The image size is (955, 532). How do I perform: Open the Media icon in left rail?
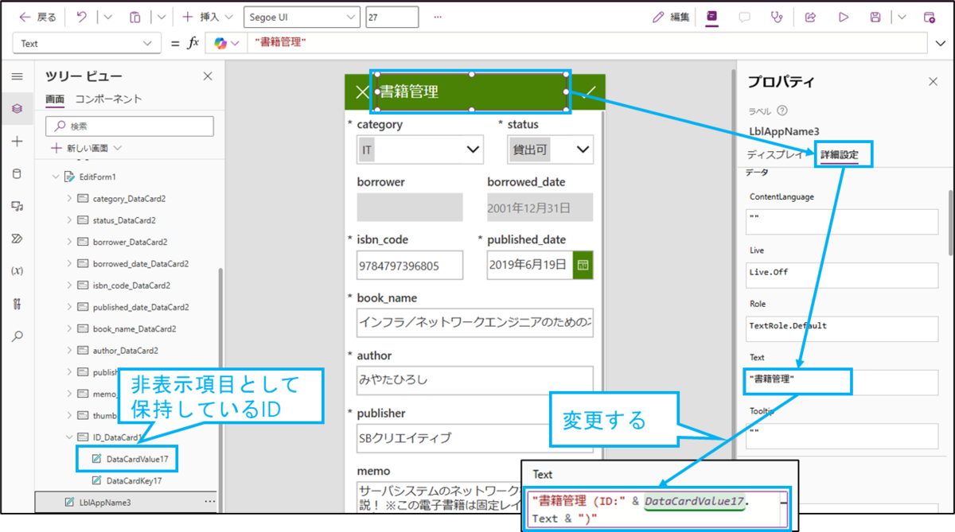click(17, 206)
